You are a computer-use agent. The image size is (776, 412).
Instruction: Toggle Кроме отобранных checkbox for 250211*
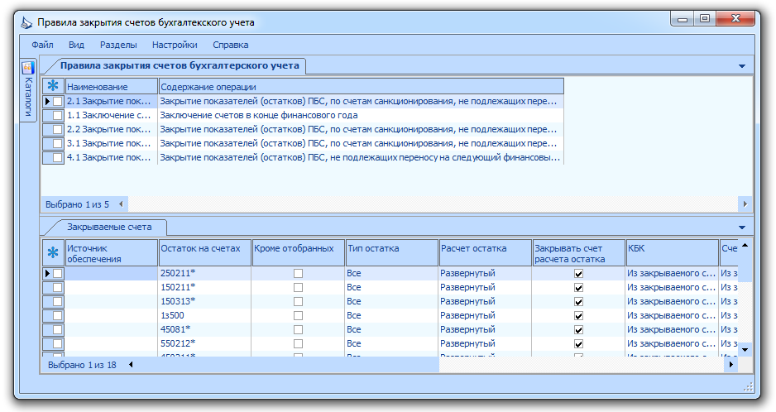pos(298,273)
